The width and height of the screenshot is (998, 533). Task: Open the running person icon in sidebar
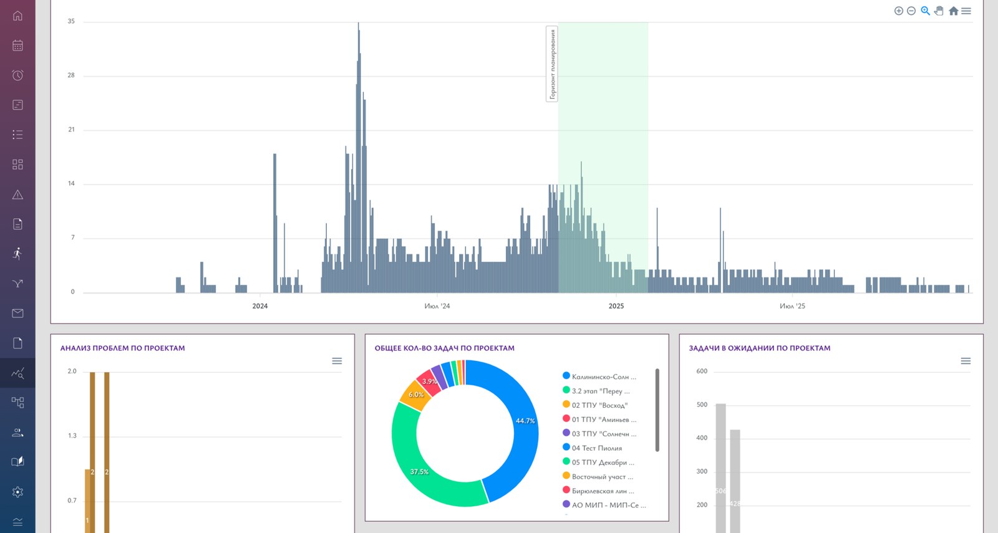click(x=17, y=254)
